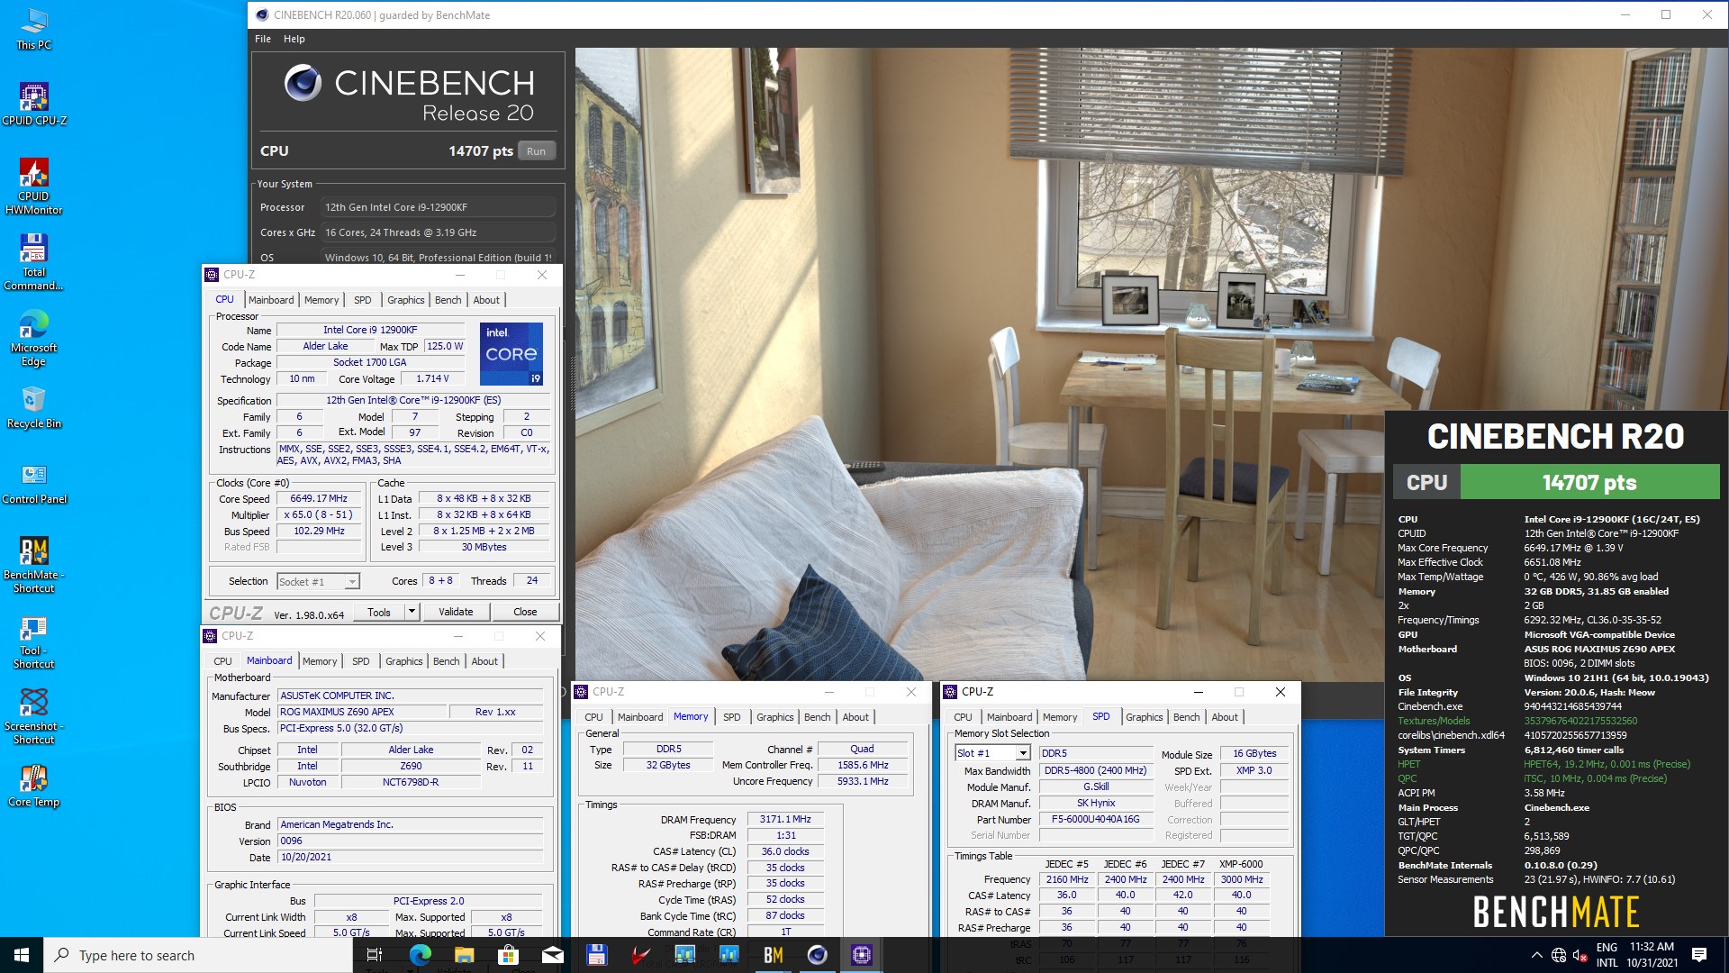Launch Microsoft Edge from the desktop
Viewport: 1729px width, 973px height.
pos(33,338)
